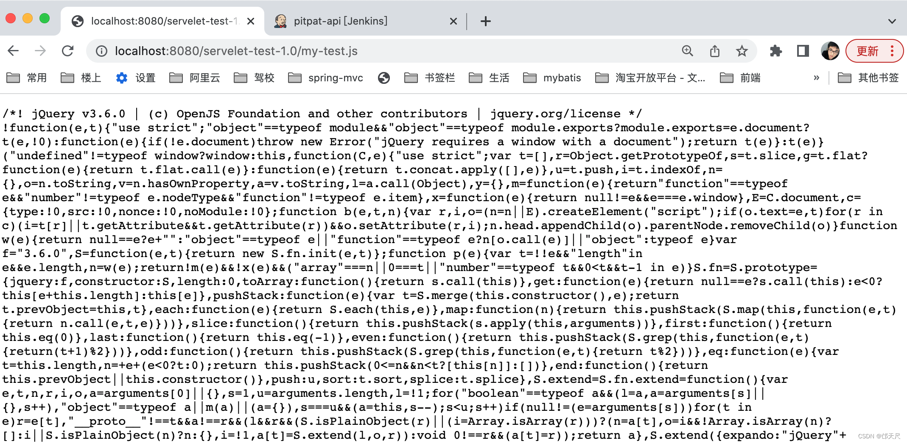Open a new tab with the plus button

[x=486, y=21]
